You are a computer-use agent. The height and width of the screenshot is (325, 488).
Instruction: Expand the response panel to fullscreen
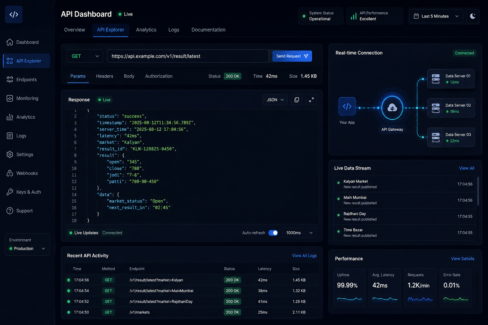pyautogui.click(x=311, y=100)
